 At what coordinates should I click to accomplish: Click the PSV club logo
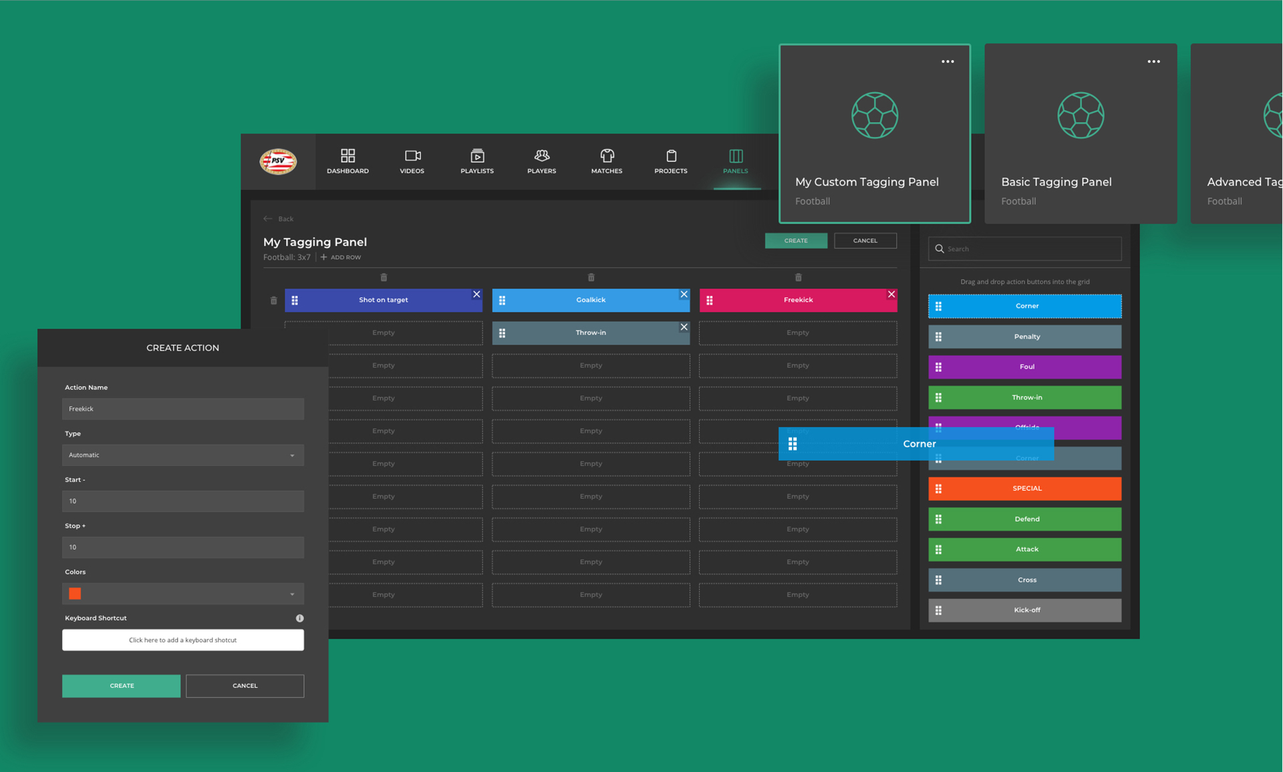[278, 161]
